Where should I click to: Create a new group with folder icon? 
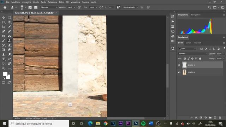pos(210,117)
